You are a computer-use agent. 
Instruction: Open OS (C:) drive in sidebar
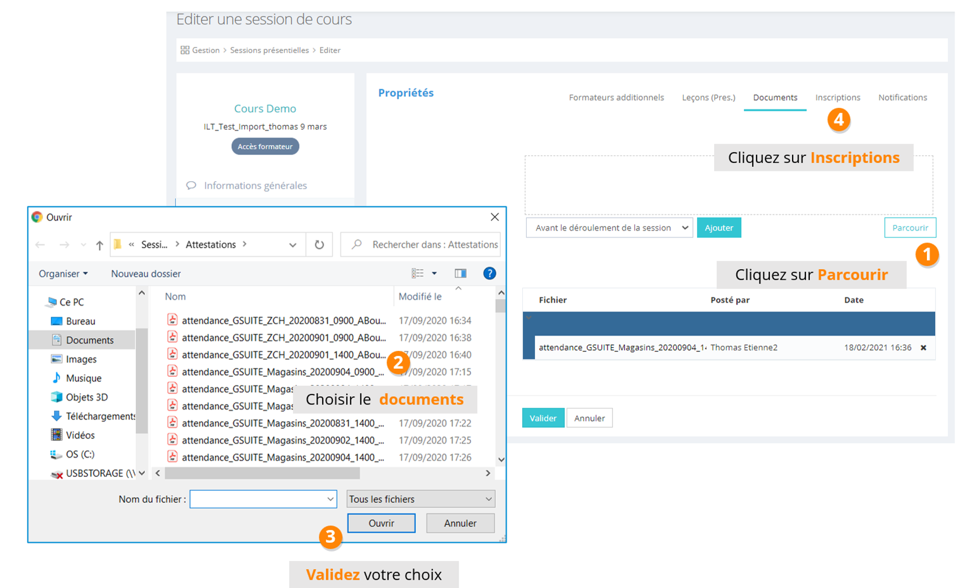click(80, 454)
